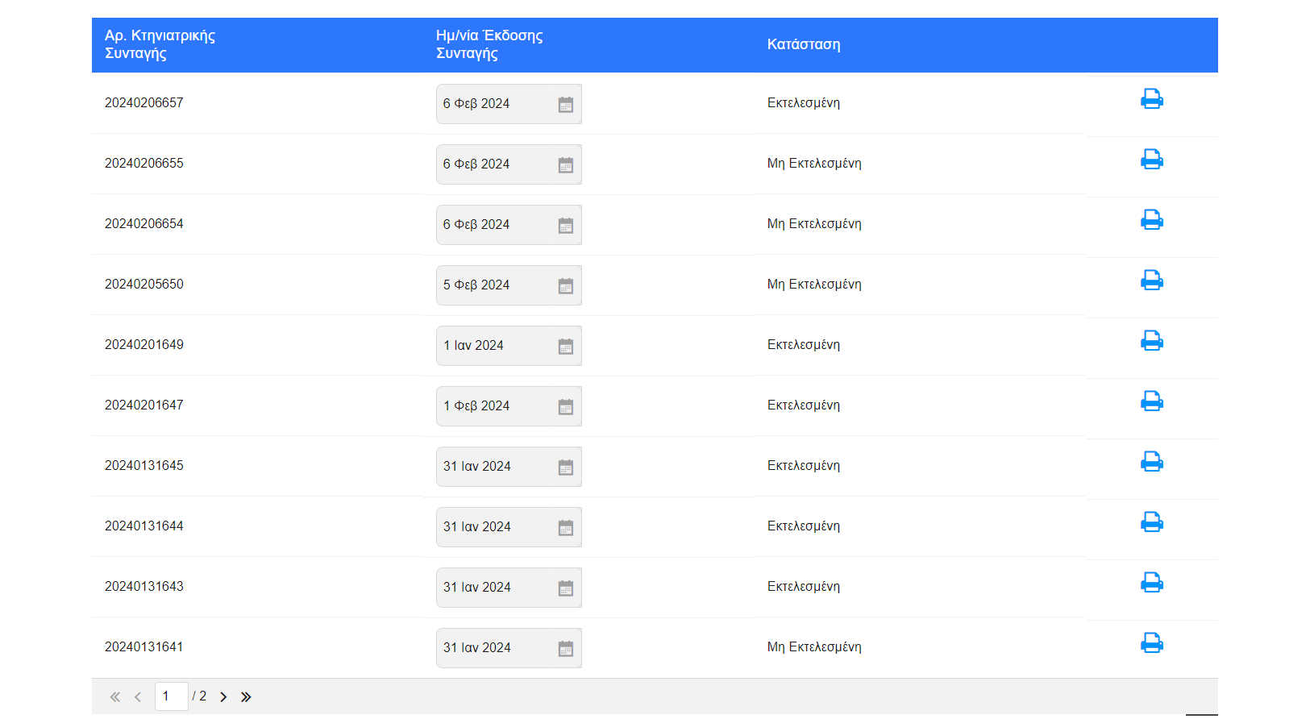Image resolution: width=1310 pixels, height=719 pixels.
Task: Print prescription 20240206654
Action: [x=1151, y=220]
